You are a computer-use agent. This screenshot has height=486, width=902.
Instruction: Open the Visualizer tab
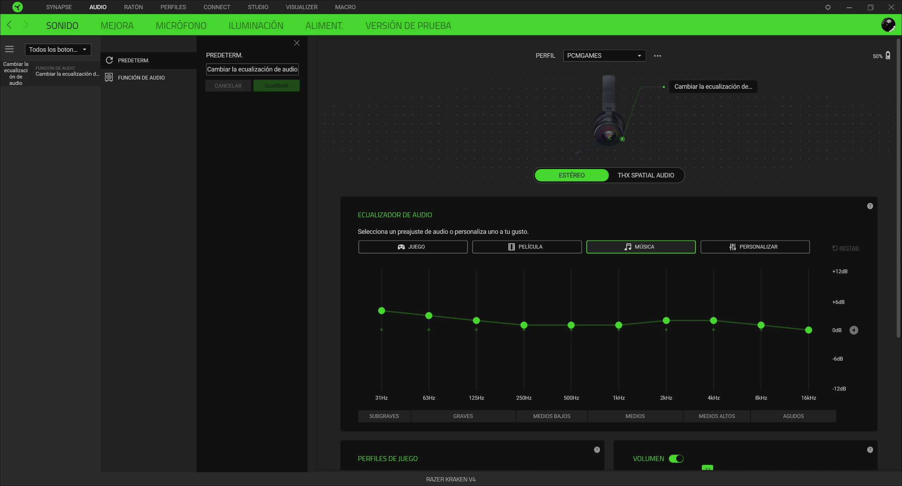(302, 7)
